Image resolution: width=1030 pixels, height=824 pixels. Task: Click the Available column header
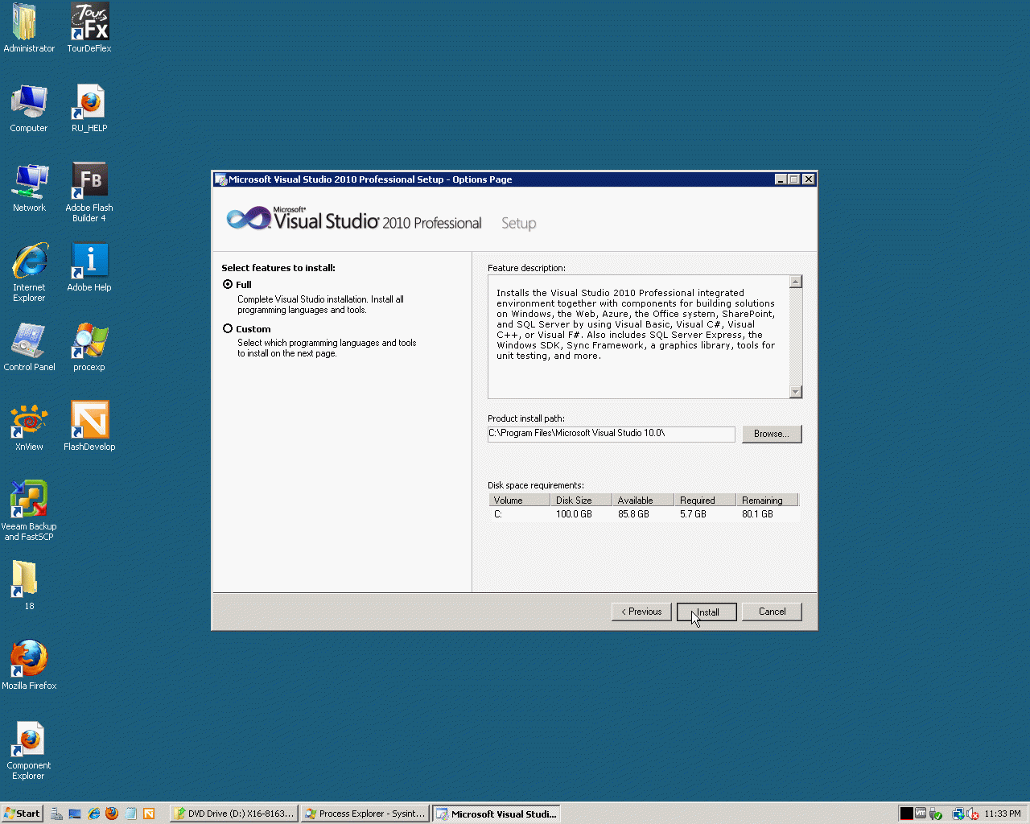[x=643, y=501]
